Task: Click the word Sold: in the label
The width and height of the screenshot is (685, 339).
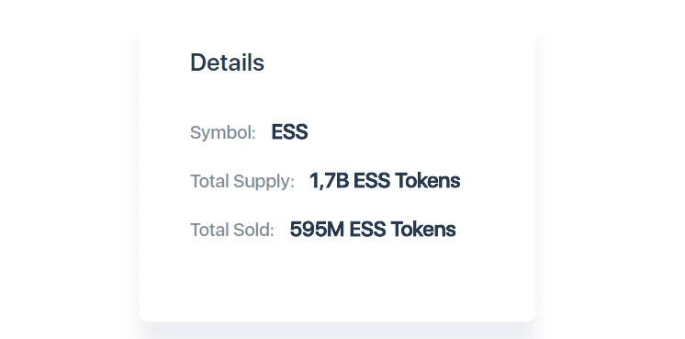Action: pyautogui.click(x=253, y=230)
